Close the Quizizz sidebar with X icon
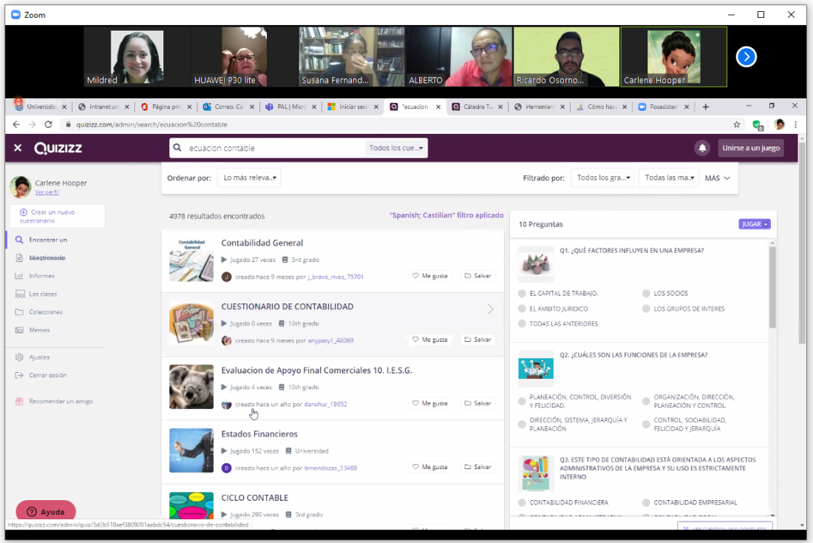The image size is (813, 543). tap(18, 148)
